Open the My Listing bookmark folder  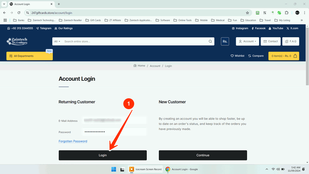tap(282, 20)
